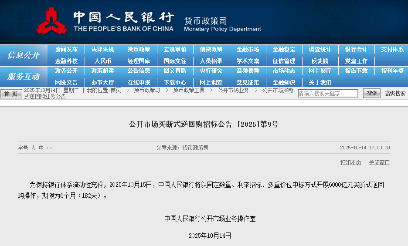Image resolution: width=408 pixels, height=246 pixels.
Task: Set font size to large (大)
Action: (33, 148)
